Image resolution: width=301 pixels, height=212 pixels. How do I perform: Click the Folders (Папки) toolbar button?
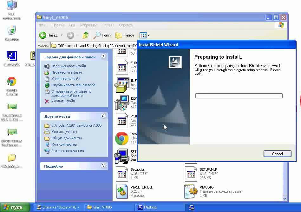point(125,35)
